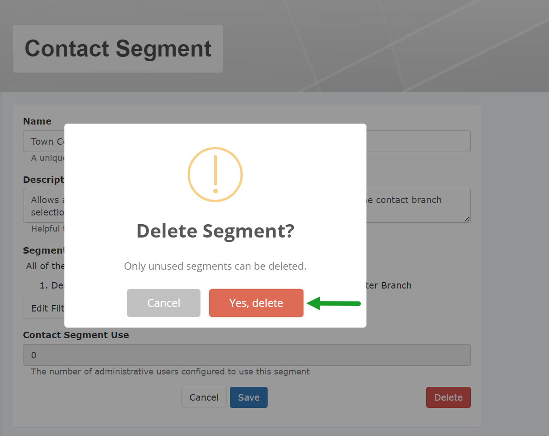Click the Contact Segment page title

(x=118, y=48)
